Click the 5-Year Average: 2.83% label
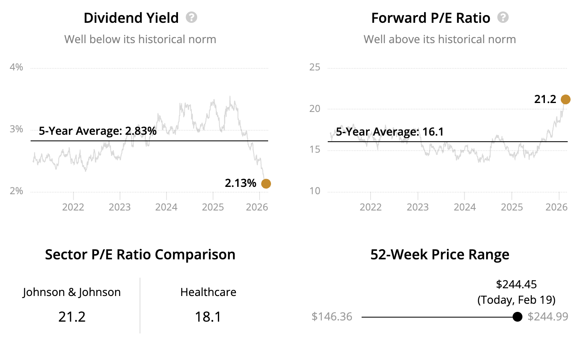 click(98, 131)
